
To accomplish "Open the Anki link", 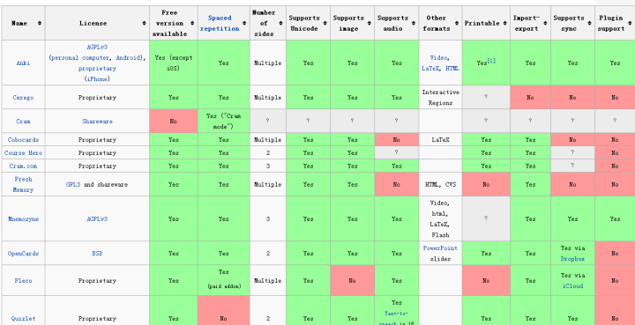I will (23, 63).
